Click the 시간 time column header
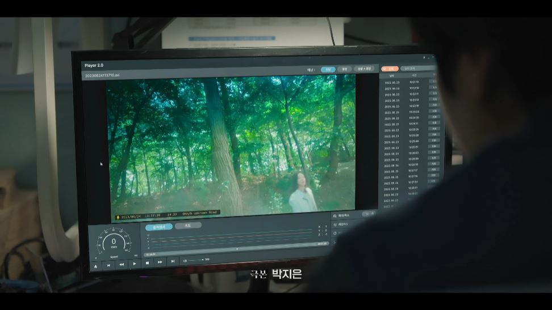 [415, 75]
